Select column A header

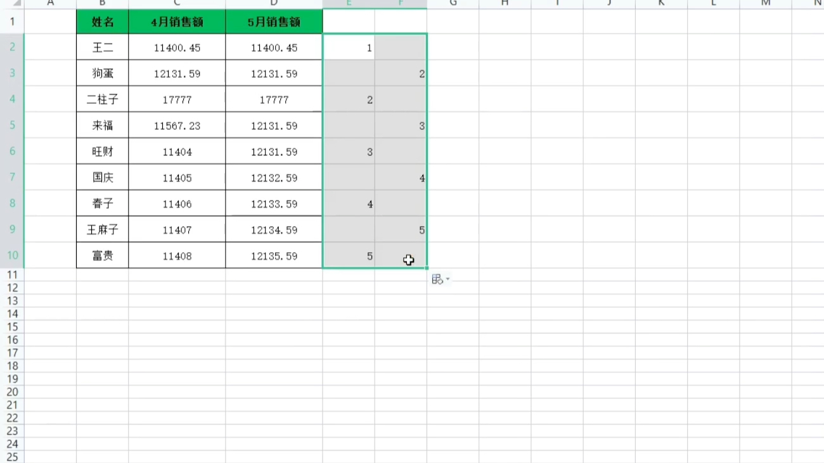[x=51, y=4]
